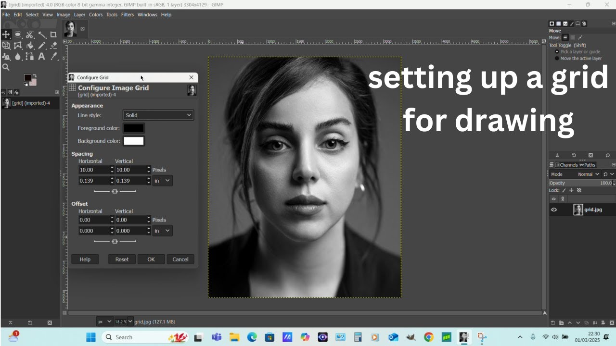Select the Zoom magnifier tool

pyautogui.click(x=6, y=67)
